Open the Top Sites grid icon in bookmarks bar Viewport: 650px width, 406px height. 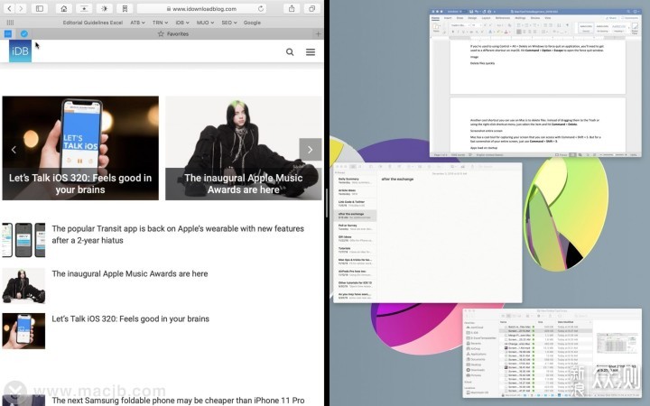(10, 23)
